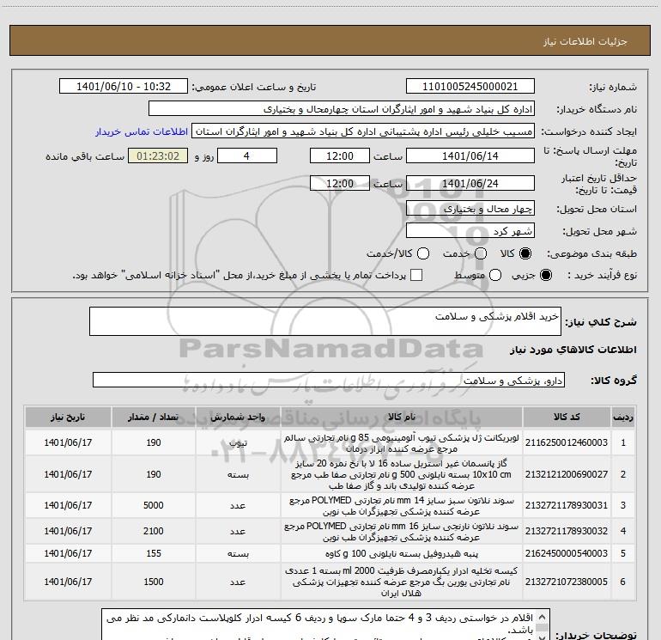Click product code 2132721178930032
The image size is (661, 640).
pos(567,531)
